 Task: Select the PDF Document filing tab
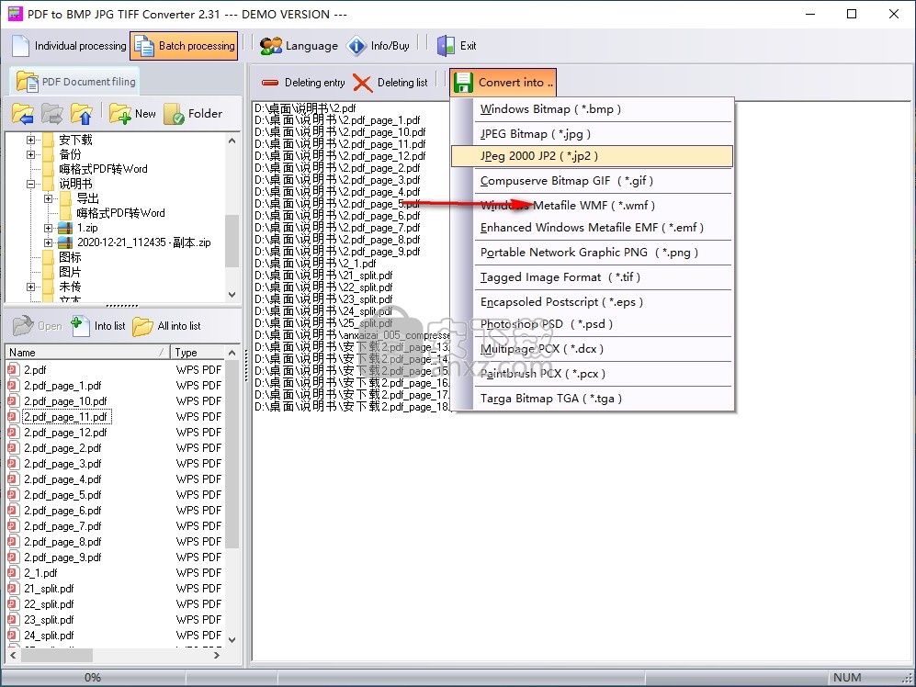tap(74, 82)
